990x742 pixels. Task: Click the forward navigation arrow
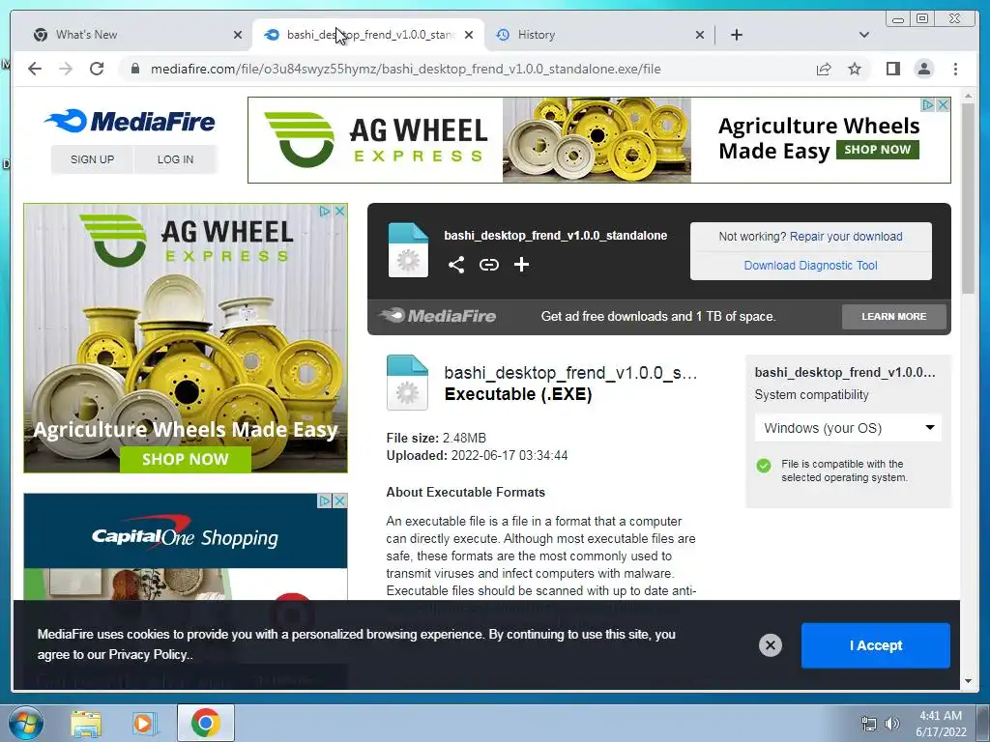pyautogui.click(x=66, y=69)
